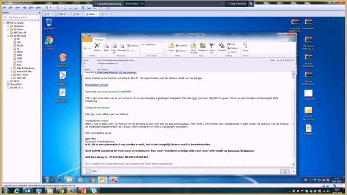This screenshot has width=347, height=195.
Task: Switch to the FS virtual machine tab
Action: pyautogui.click(x=105, y=14)
